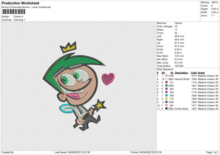
Task: Click the 'Right:' extent label
Action: tap(160, 39)
